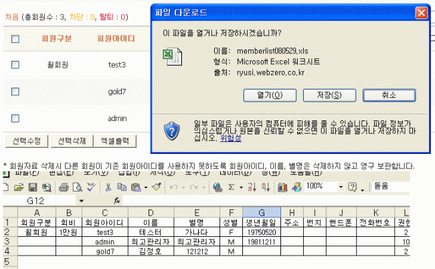Click the formula bar input area
Viewport: 435px width, 269px height.
click(x=266, y=201)
